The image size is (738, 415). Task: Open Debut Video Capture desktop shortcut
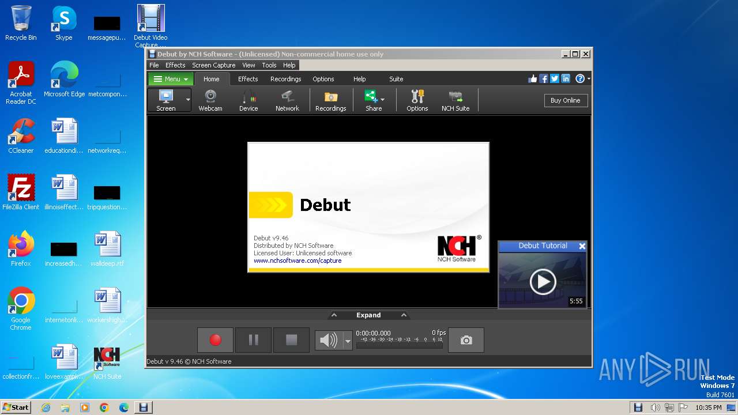pyautogui.click(x=150, y=26)
